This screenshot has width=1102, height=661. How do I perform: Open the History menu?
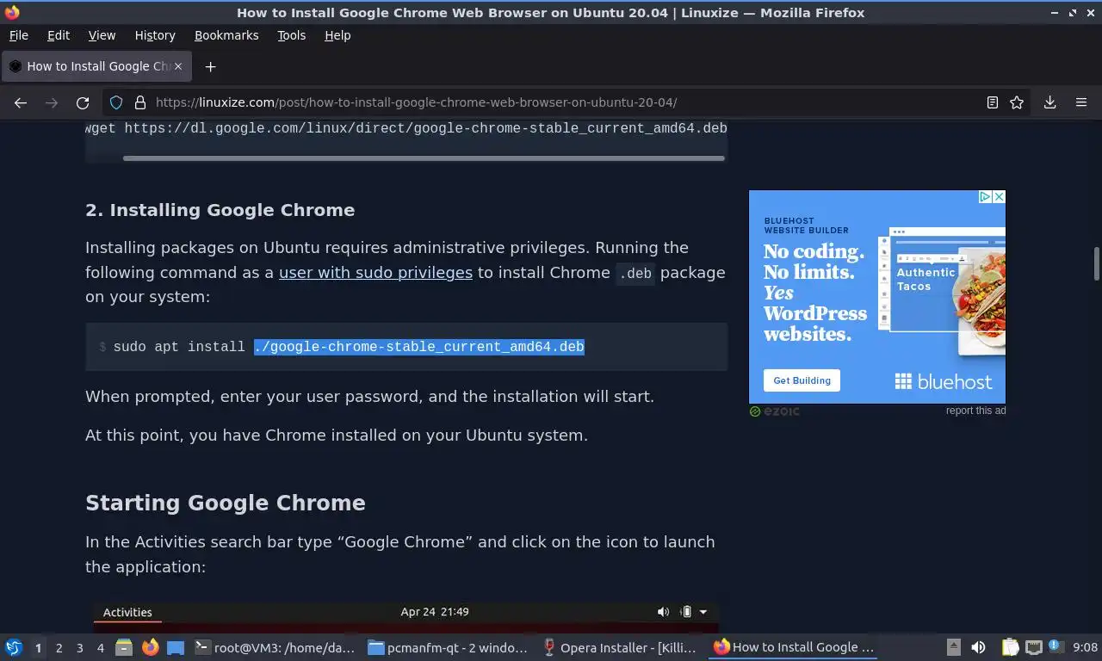[155, 35]
